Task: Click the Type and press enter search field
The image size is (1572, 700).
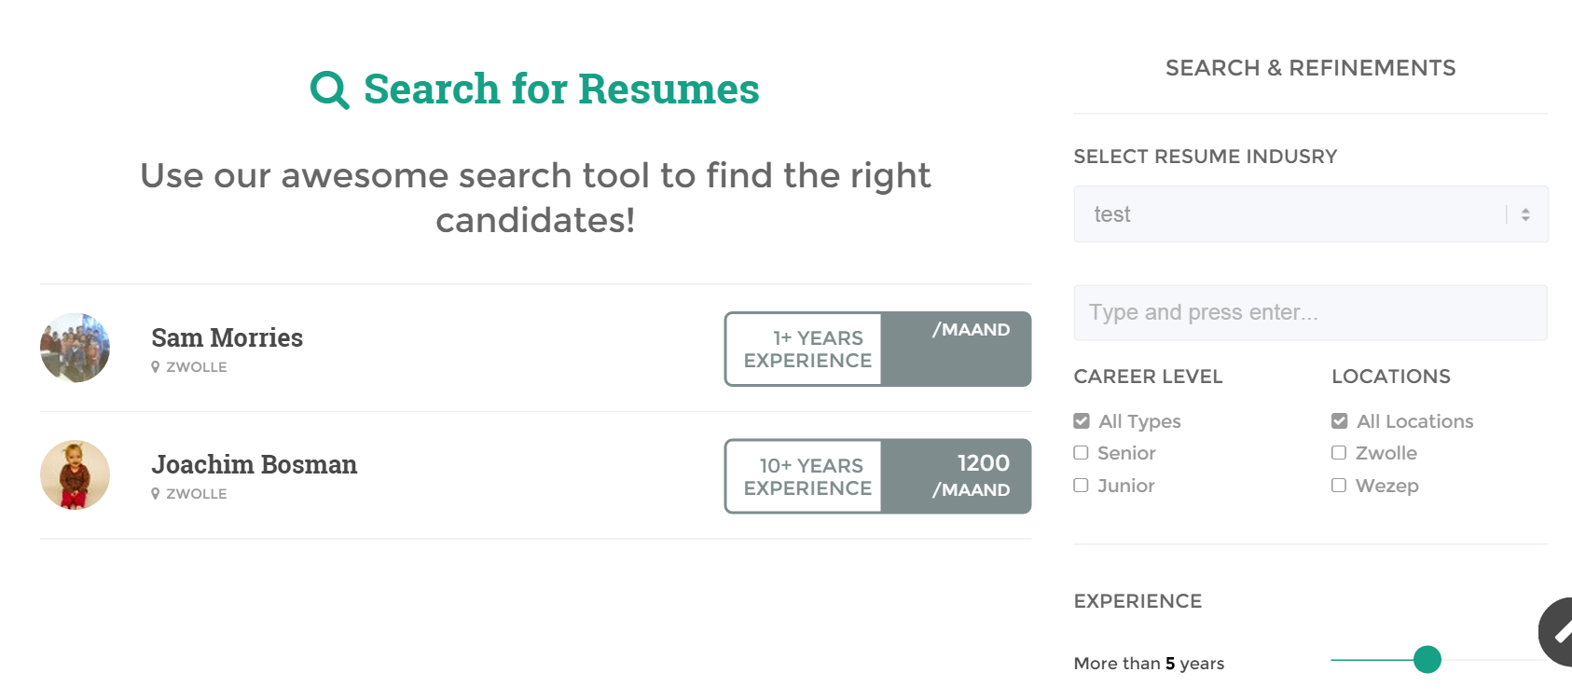Action: point(1311,312)
